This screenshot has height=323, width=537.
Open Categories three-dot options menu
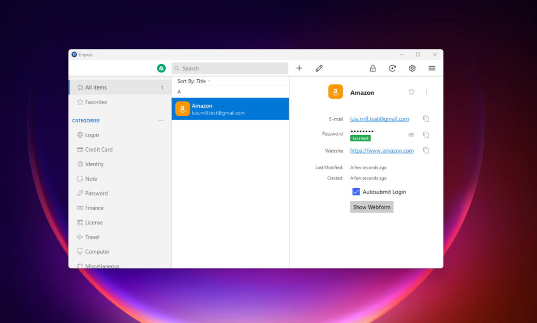tap(161, 120)
